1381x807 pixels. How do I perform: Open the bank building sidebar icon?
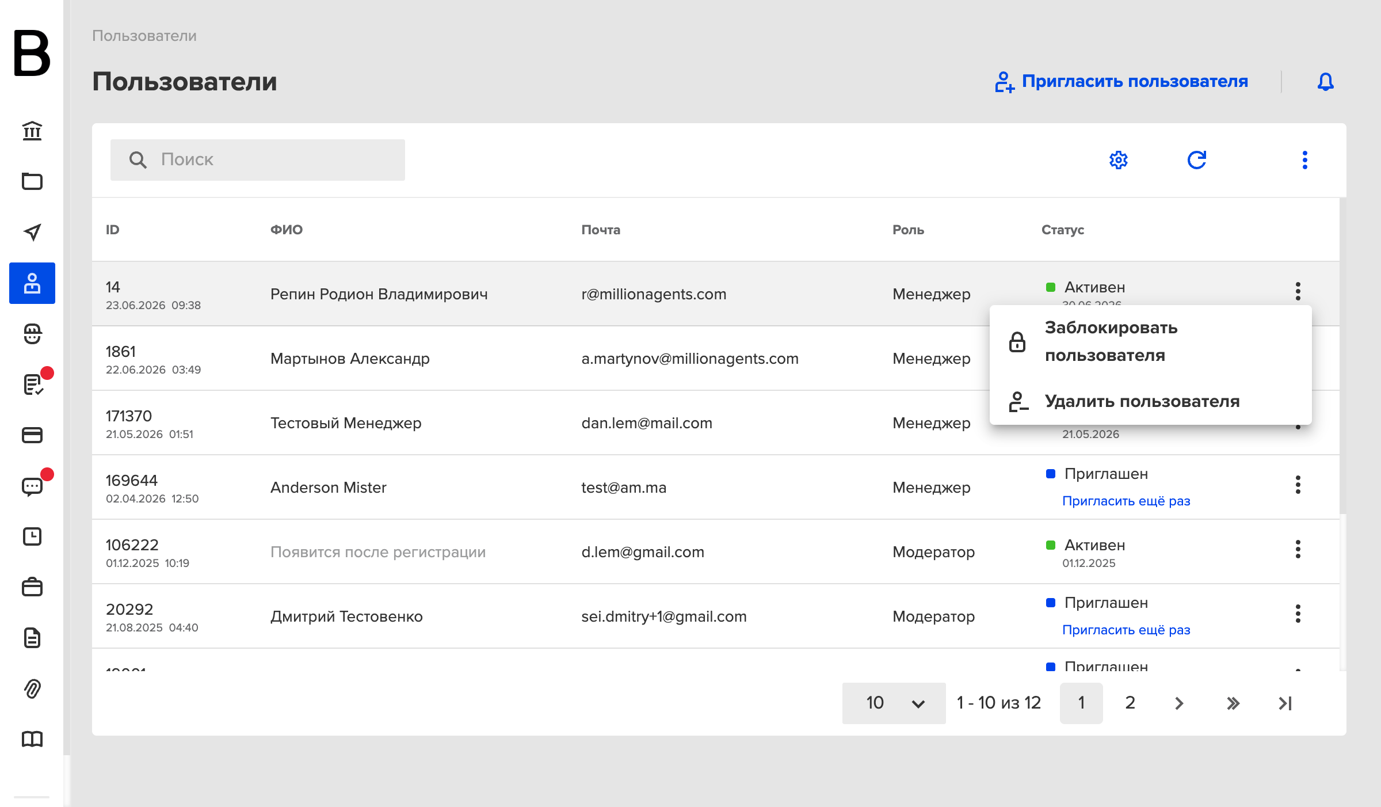click(x=32, y=131)
